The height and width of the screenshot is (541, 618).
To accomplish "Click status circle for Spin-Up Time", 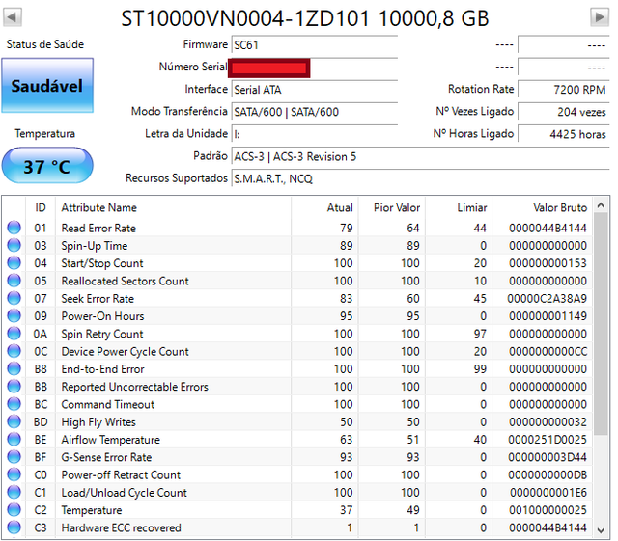I will 14,245.
